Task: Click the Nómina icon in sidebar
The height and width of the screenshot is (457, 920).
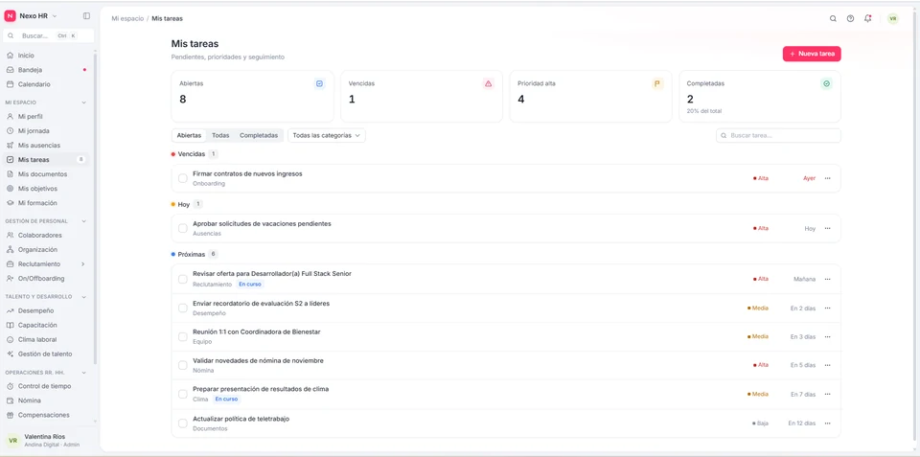Action: click(10, 400)
